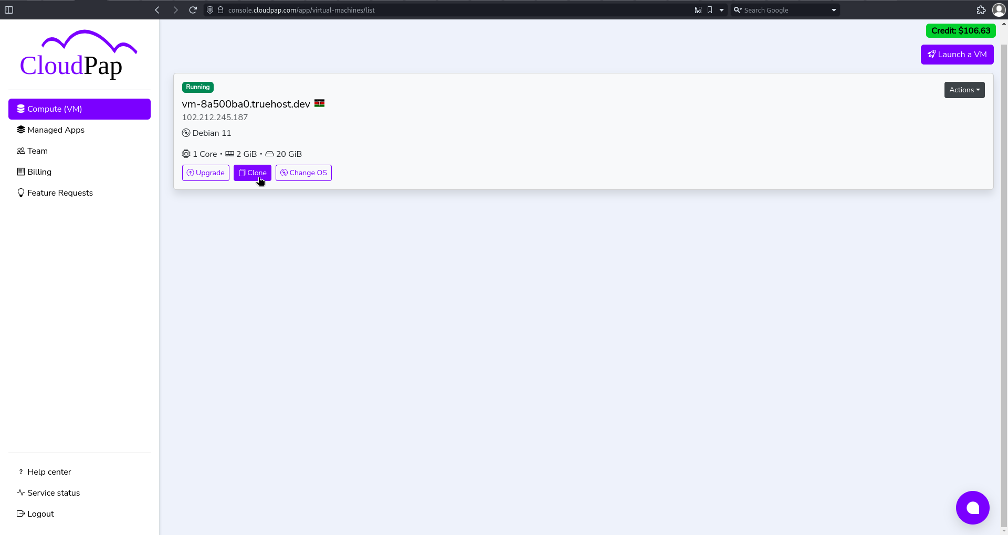Open the browser extensions puzzle icon
1008x535 pixels.
coord(981,9)
